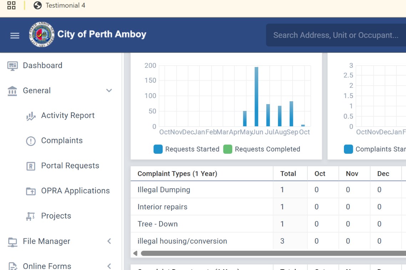This screenshot has height=270, width=406.
Task: Toggle the Complaints Started legend swatch
Action: [348, 149]
